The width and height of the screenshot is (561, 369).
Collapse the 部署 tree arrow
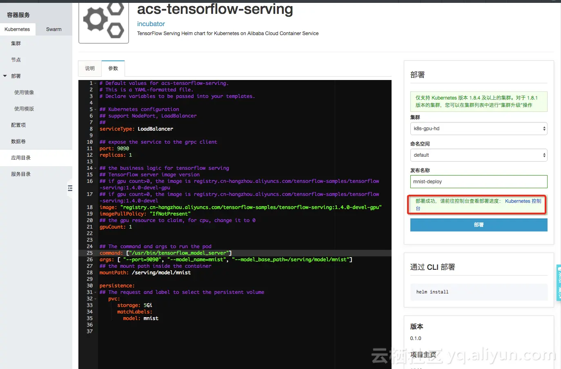[x=5, y=76]
